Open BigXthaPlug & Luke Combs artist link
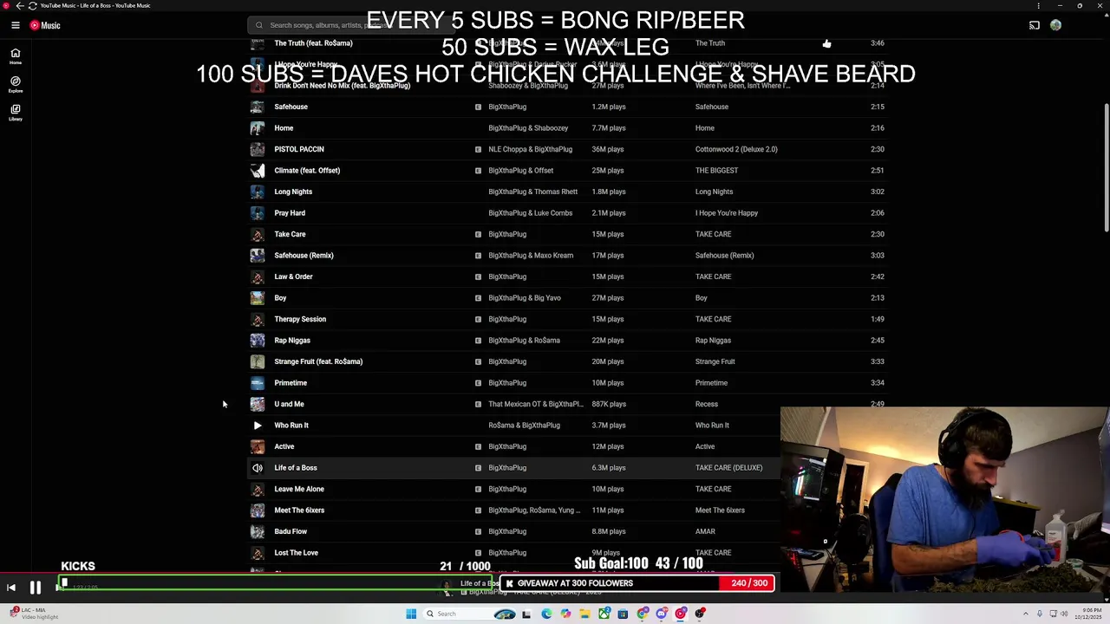Screen dimensions: 1110x624 [530, 213]
